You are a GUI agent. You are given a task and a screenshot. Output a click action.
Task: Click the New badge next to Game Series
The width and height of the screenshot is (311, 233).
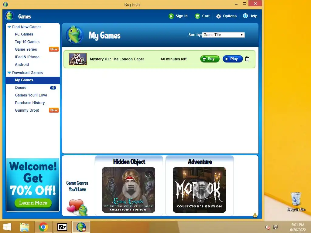pos(54,49)
